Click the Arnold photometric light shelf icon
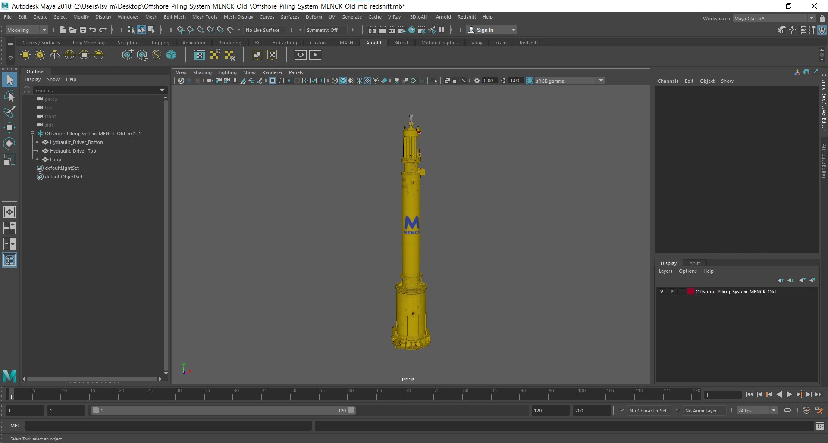The width and height of the screenshot is (828, 443). [x=55, y=55]
